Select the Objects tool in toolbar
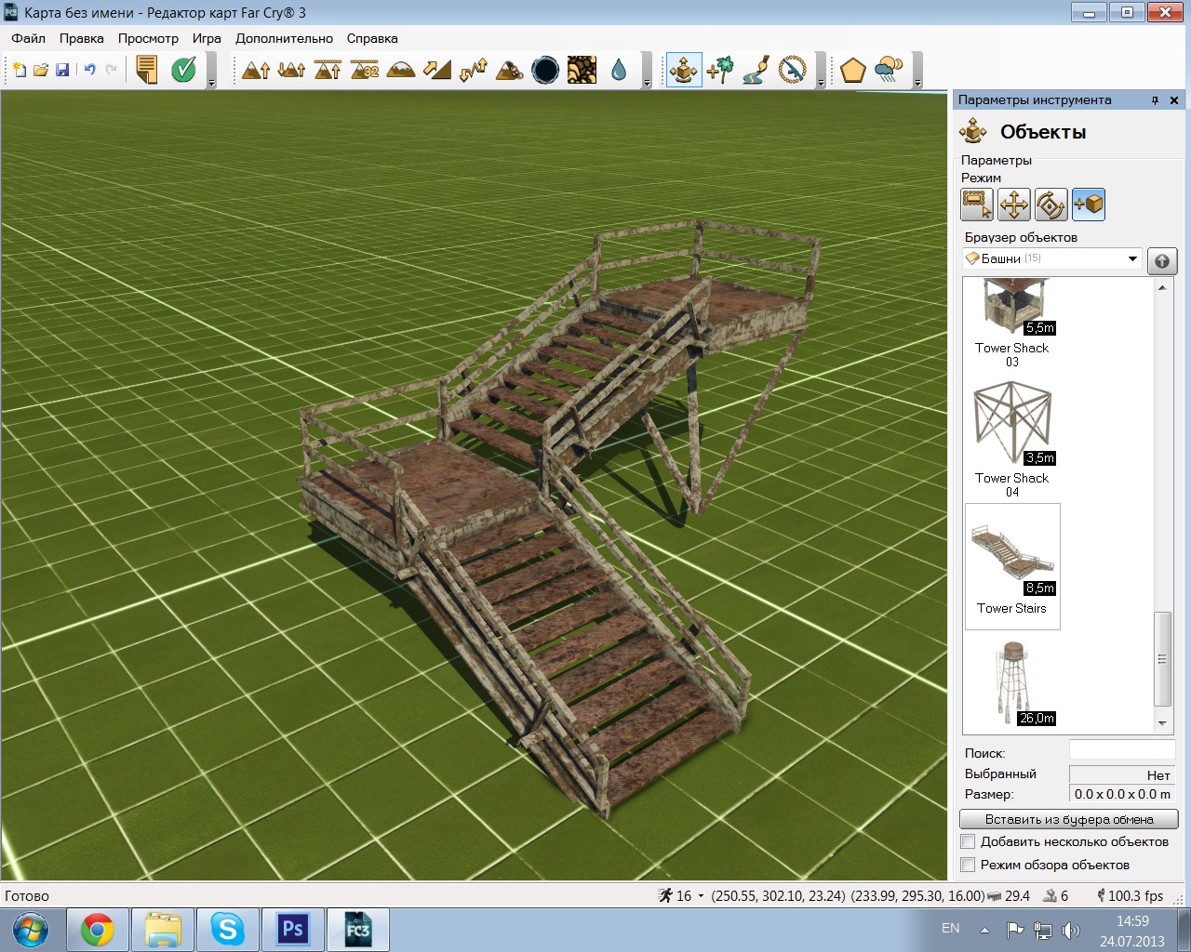This screenshot has width=1191, height=952. coord(684,70)
